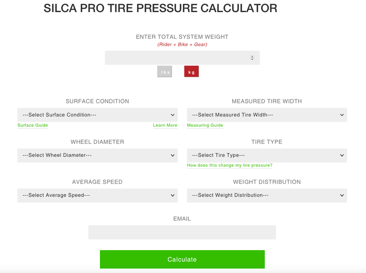
Task: Click the Tire Type chevron arrow
Action: tap(342, 155)
